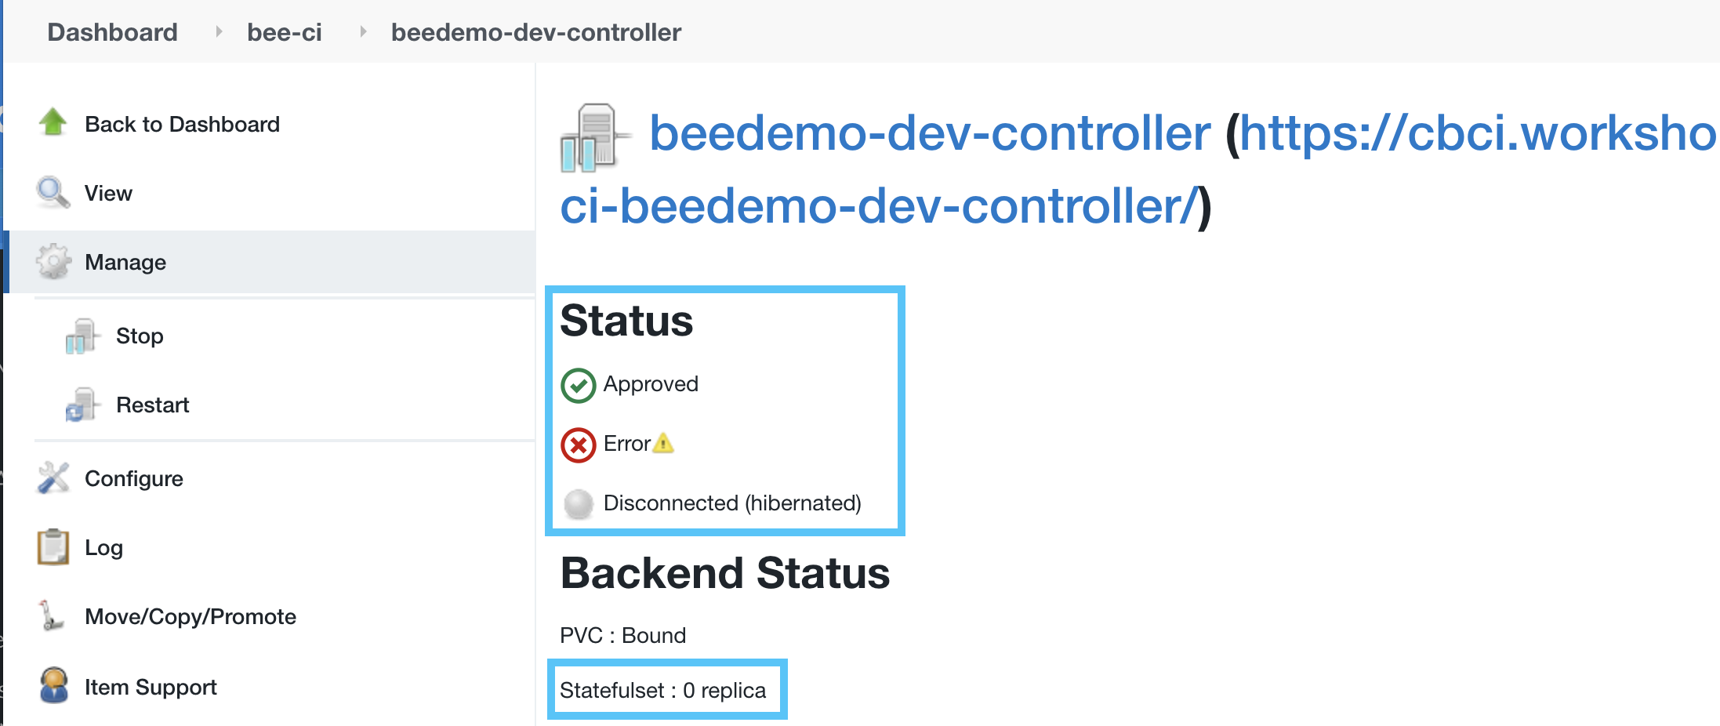Click the Restart controller icon
Viewport: 1720px width, 726px height.
click(x=82, y=405)
